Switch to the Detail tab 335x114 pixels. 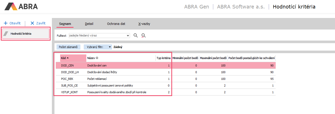click(x=89, y=24)
